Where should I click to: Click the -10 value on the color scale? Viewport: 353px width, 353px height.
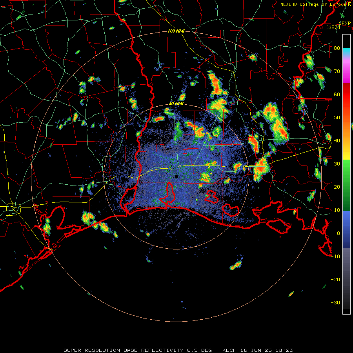pos(335,256)
